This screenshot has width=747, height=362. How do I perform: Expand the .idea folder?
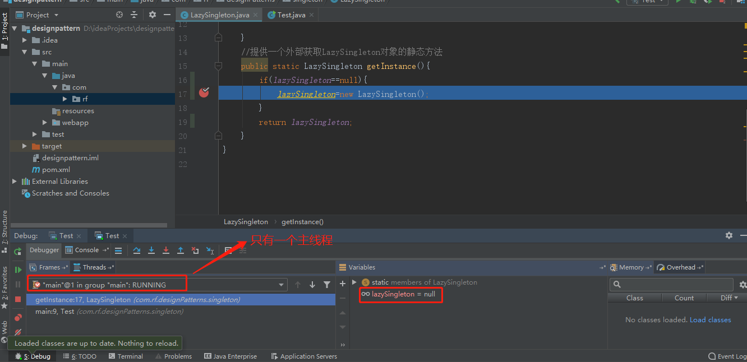click(x=25, y=40)
